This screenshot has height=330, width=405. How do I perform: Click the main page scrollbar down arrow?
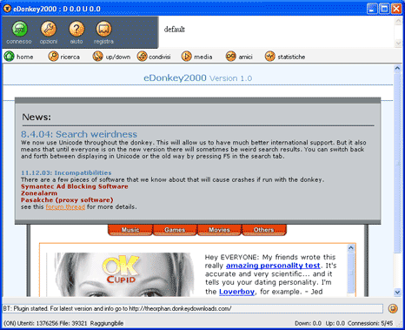click(x=397, y=292)
